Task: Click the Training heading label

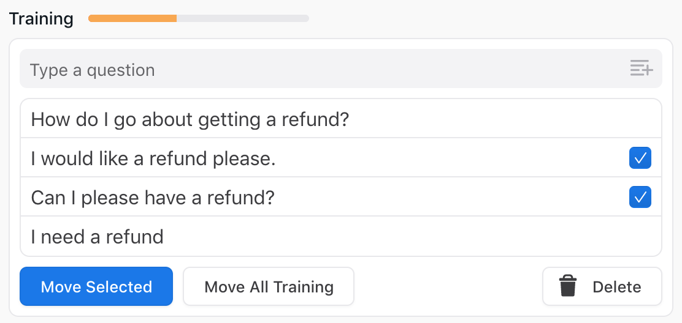Action: pyautogui.click(x=41, y=18)
